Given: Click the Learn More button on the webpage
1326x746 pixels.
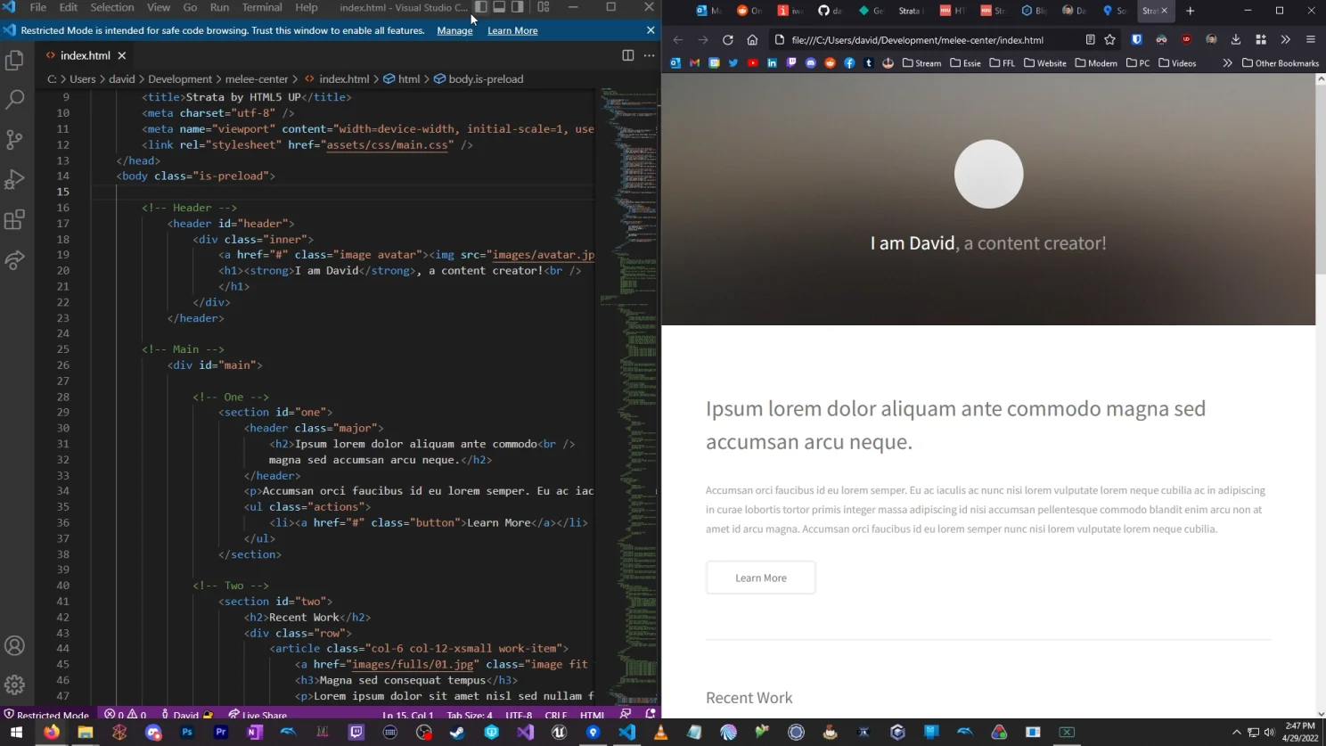Looking at the screenshot, I should click(760, 578).
